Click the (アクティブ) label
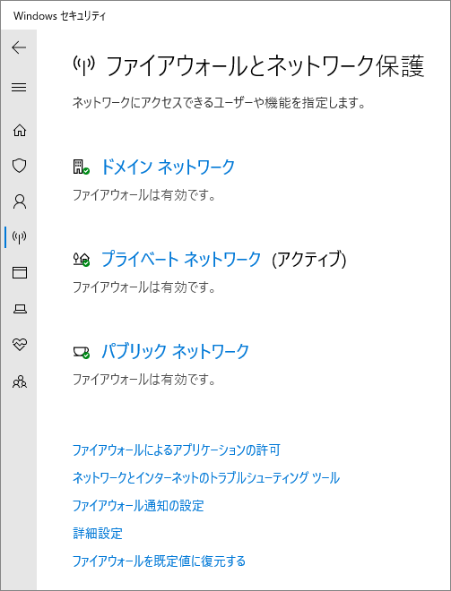 309,260
